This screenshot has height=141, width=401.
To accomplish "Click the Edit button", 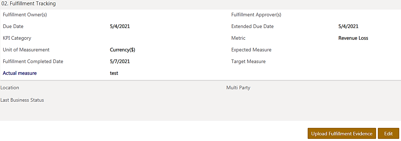I will point(388,134).
